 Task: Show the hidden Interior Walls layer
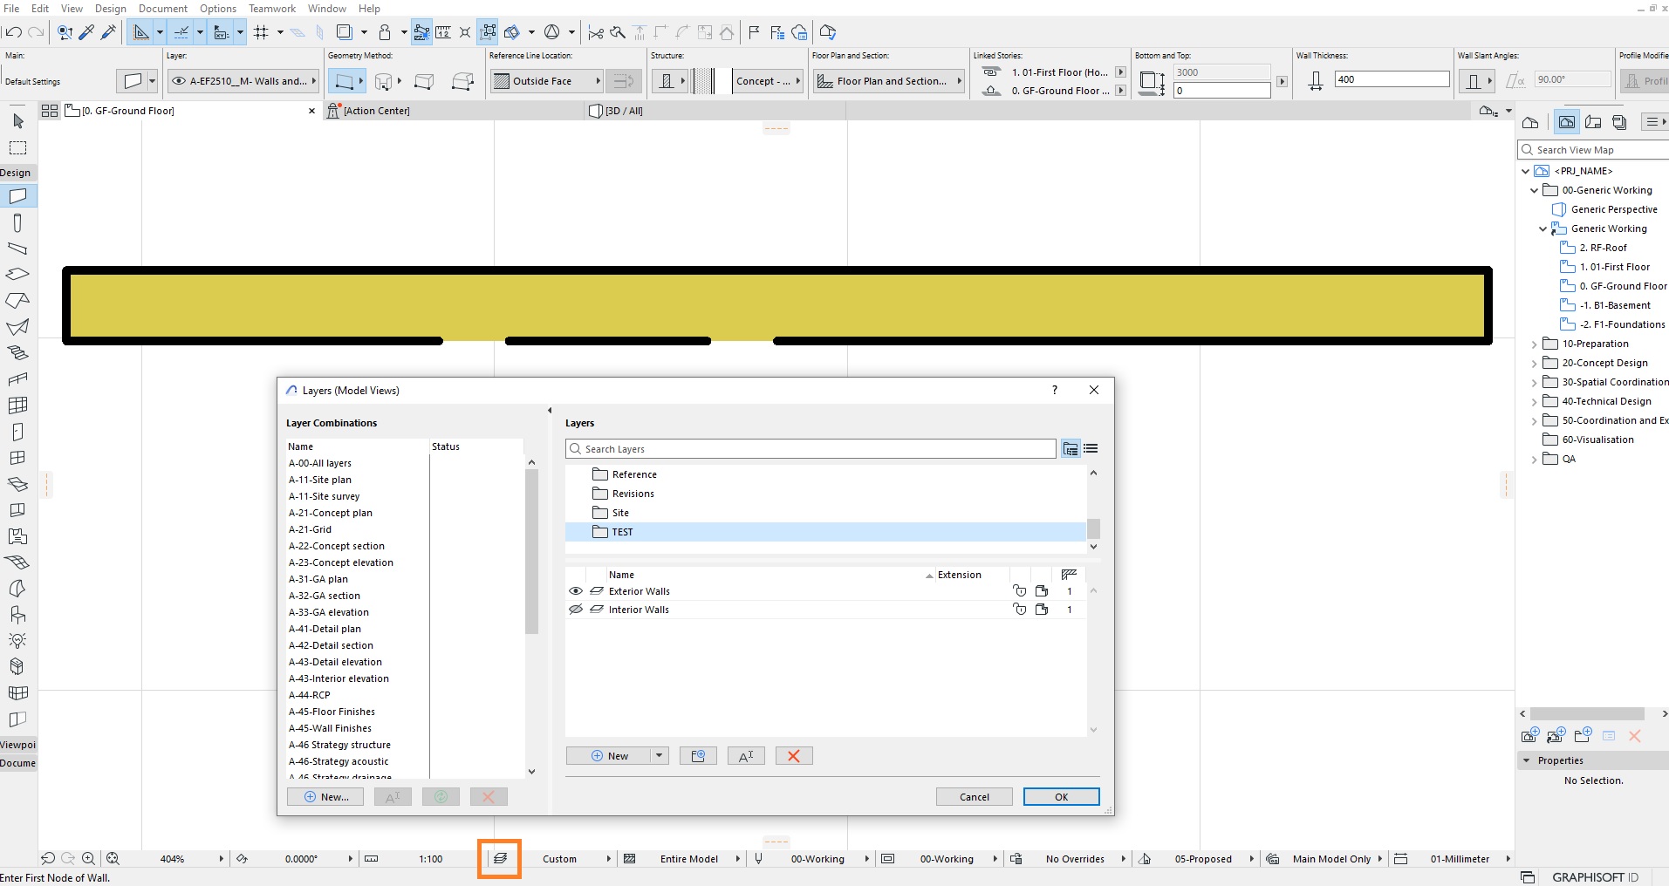576,610
